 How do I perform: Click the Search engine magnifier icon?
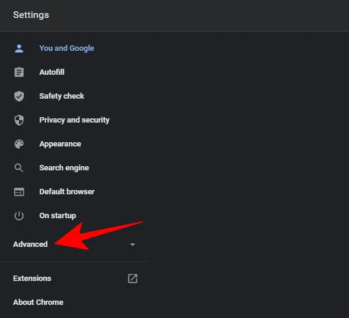click(x=19, y=168)
